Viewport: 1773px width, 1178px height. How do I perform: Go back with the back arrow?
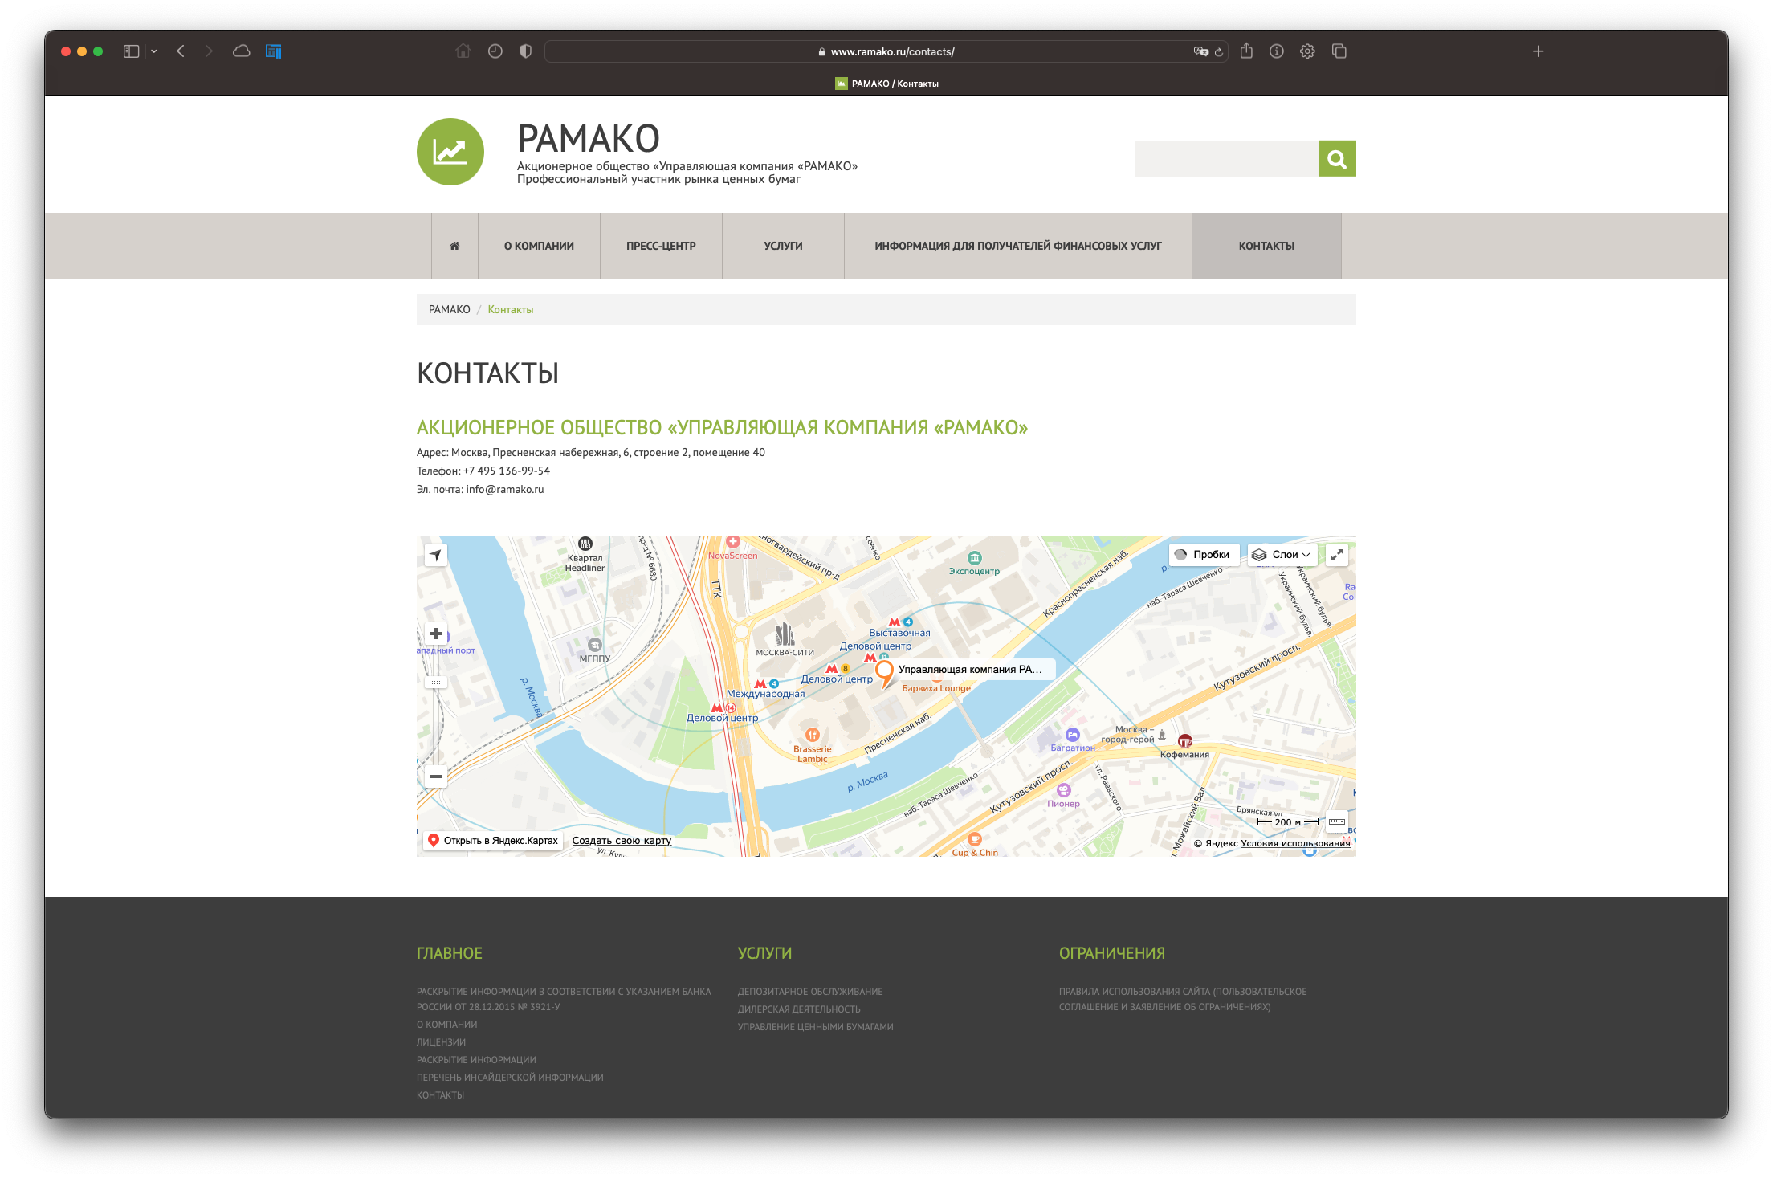click(x=181, y=51)
